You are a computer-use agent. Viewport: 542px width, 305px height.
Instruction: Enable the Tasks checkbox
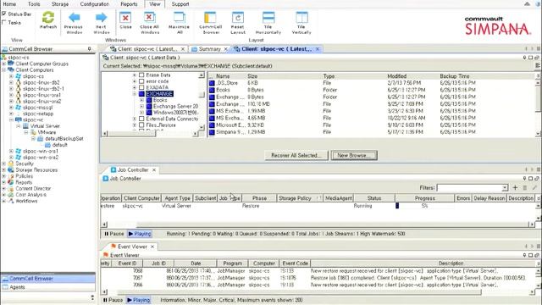coord(4,23)
